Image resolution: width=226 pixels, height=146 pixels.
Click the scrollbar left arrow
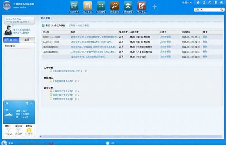click(x=41, y=137)
